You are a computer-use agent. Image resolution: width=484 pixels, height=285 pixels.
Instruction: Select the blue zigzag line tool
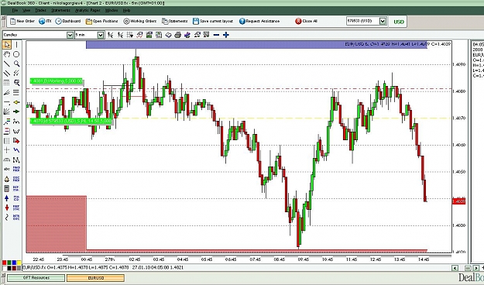16,150
